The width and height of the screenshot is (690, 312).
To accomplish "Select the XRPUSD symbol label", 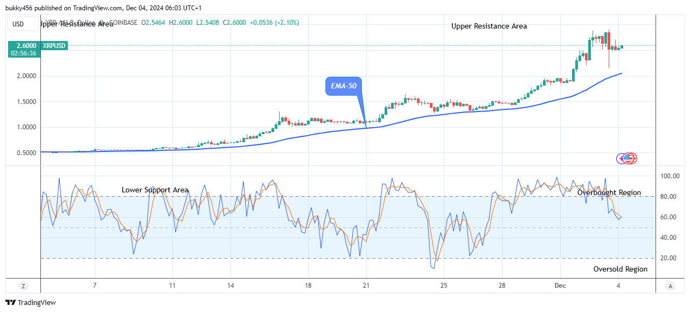I will click(54, 46).
